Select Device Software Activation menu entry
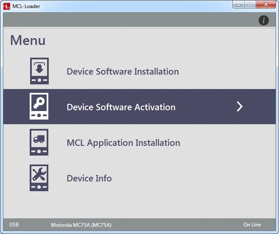This screenshot has height=234, width=279. click(x=139, y=106)
